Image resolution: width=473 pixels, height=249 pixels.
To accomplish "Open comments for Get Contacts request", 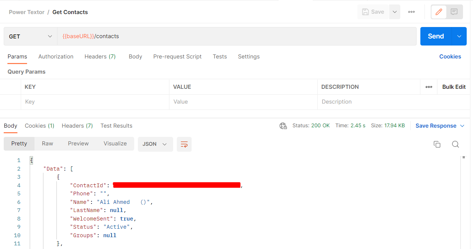I will click(x=454, y=11).
